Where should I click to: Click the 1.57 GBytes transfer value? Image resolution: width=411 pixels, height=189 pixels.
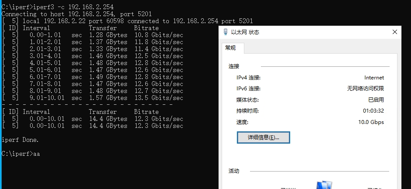(x=108, y=98)
